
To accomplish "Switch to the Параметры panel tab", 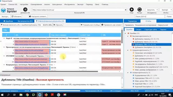I will [132, 21].
